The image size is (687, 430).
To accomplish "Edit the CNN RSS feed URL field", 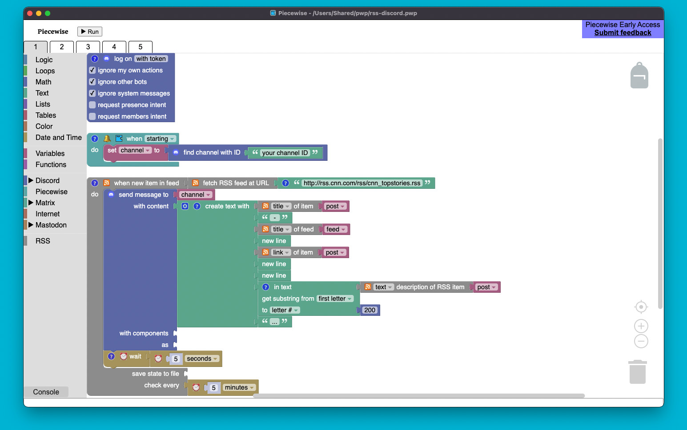I will point(362,183).
